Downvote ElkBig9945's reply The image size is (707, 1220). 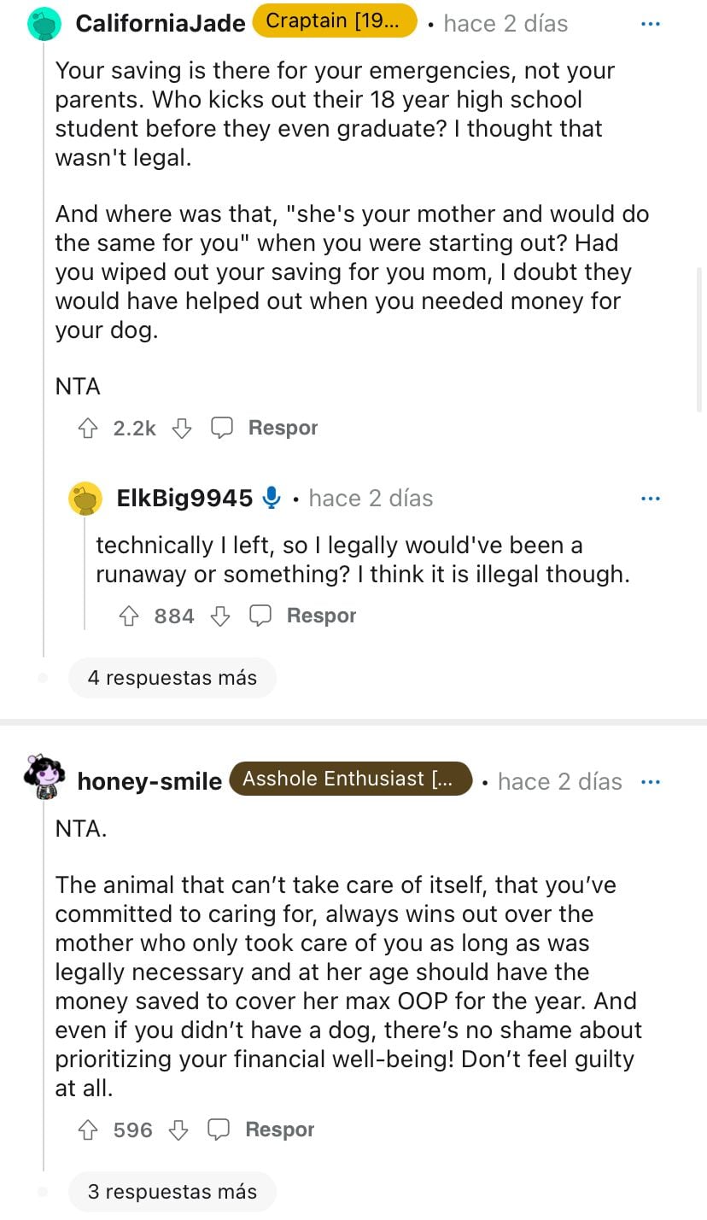(220, 616)
